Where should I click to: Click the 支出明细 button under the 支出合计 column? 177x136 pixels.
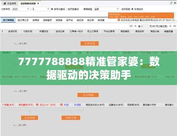[29, 118]
